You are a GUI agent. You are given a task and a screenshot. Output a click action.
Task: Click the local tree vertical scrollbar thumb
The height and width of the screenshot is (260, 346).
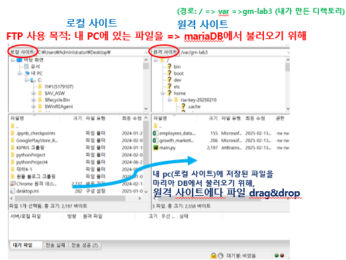(x=146, y=66)
